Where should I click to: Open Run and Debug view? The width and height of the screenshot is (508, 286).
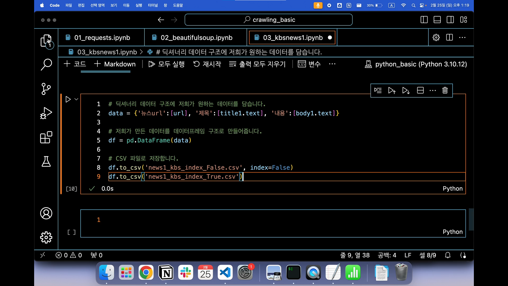[46, 113]
